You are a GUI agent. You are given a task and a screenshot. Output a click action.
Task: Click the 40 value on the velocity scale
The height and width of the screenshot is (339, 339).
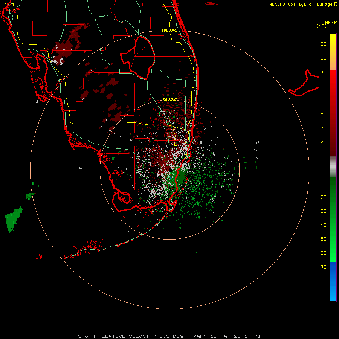click(324, 113)
